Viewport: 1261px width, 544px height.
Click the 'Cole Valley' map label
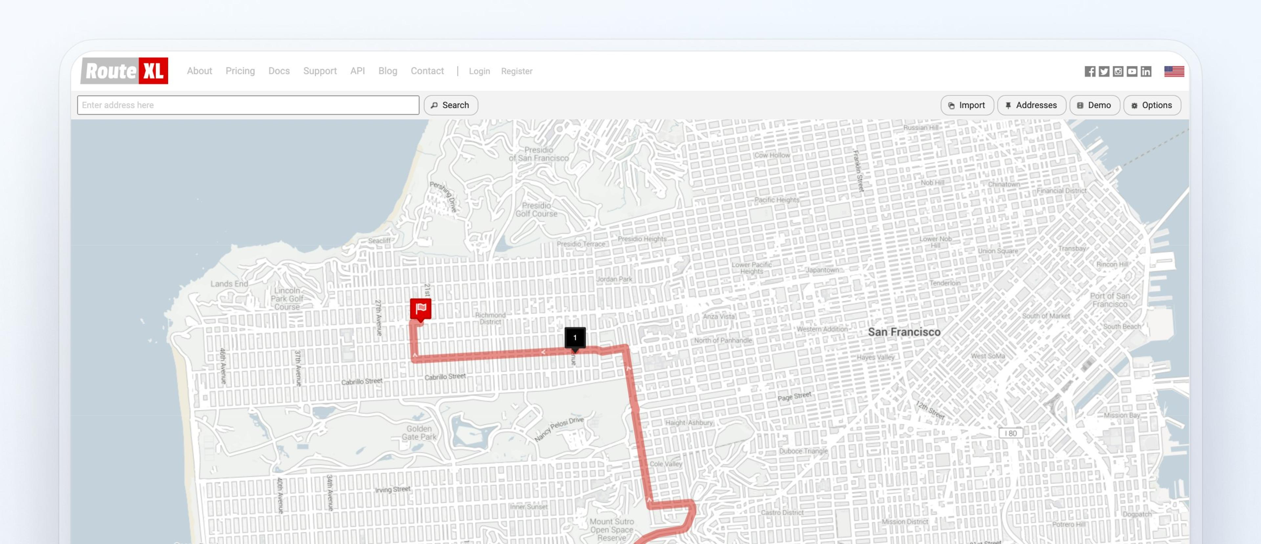point(666,464)
